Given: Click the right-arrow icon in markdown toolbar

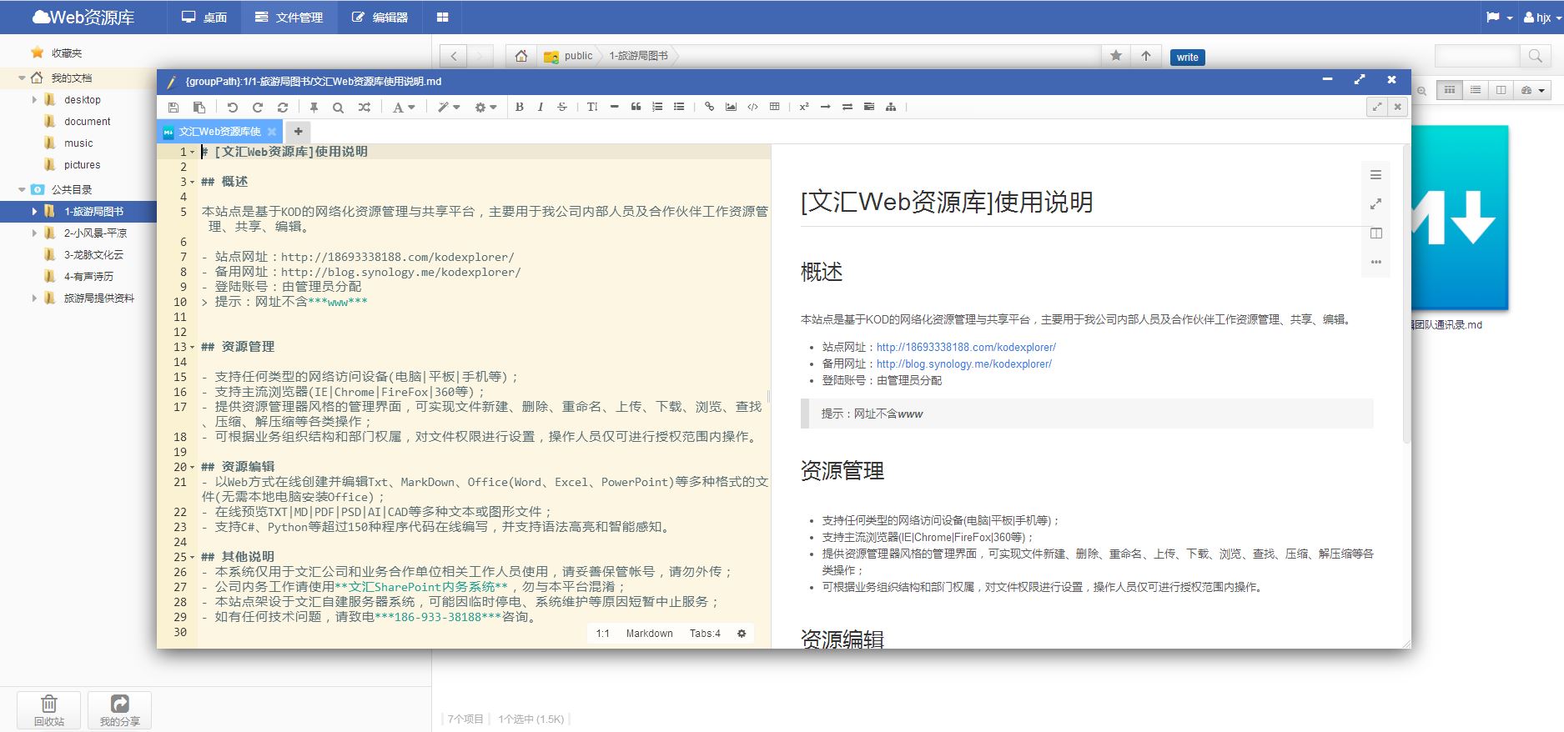Looking at the screenshot, I should tap(826, 107).
